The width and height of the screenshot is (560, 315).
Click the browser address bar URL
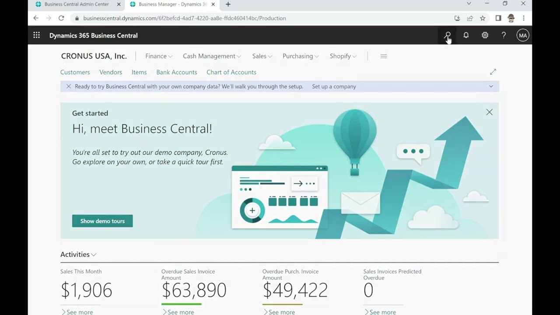tap(185, 18)
